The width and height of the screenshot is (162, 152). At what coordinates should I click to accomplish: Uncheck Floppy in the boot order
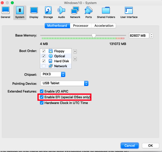click(x=44, y=51)
